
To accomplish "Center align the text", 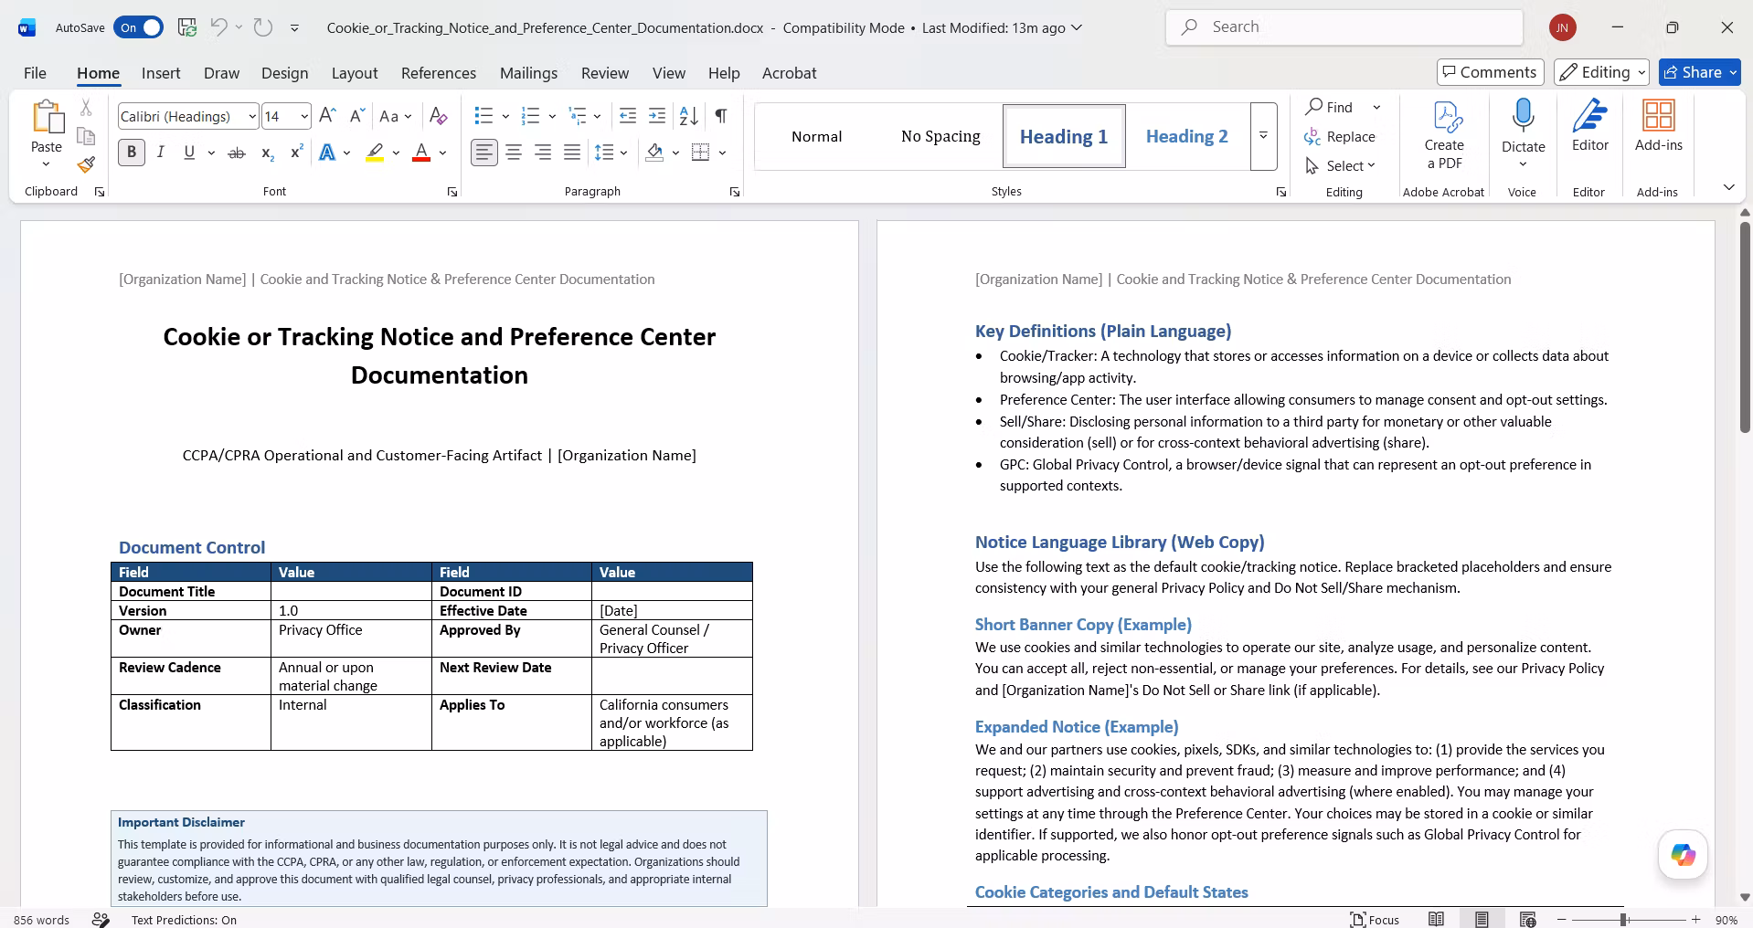I will coord(514,153).
